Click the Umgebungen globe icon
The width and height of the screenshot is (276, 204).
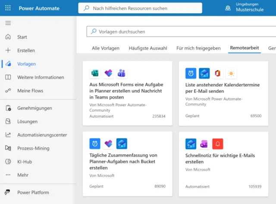coord(228,8)
